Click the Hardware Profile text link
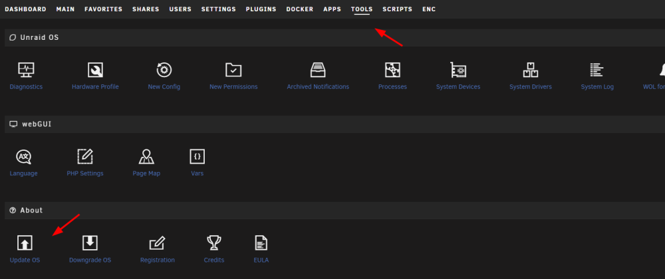Image resolution: width=665 pixels, height=279 pixels. coord(95,87)
